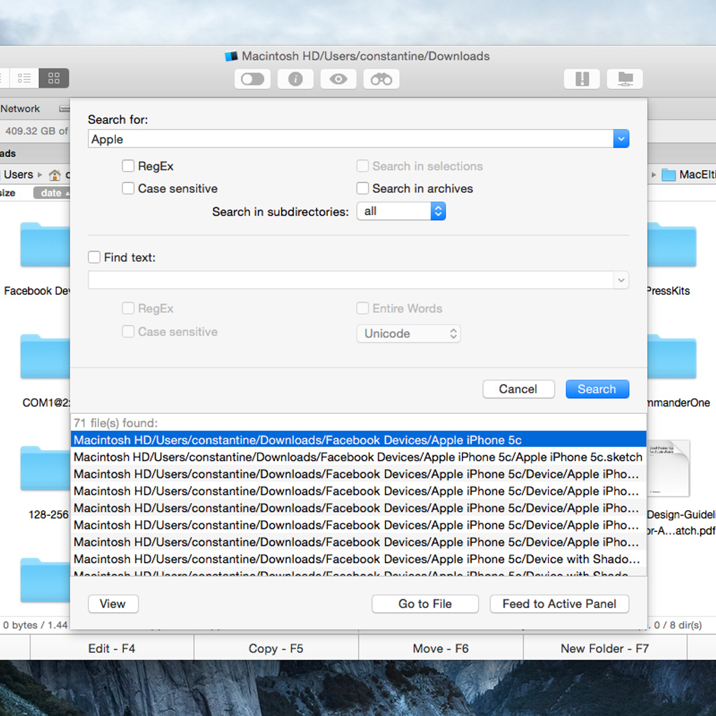Open Search for history dropdown arrow
Viewport: 716px width, 716px height.
click(621, 139)
